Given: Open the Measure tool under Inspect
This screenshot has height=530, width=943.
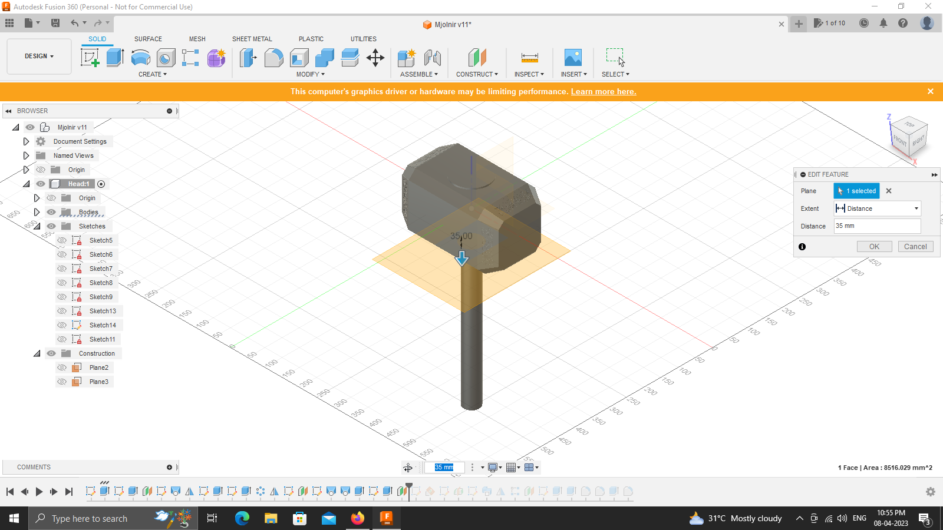Looking at the screenshot, I should point(529,57).
